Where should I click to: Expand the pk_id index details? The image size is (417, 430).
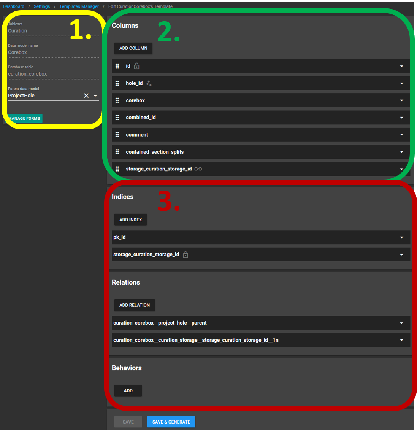click(x=401, y=237)
